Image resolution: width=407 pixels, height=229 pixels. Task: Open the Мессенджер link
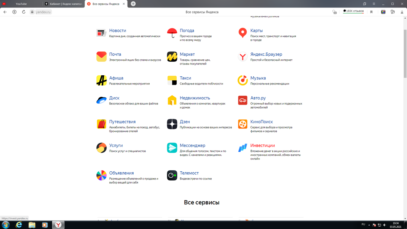(x=193, y=146)
